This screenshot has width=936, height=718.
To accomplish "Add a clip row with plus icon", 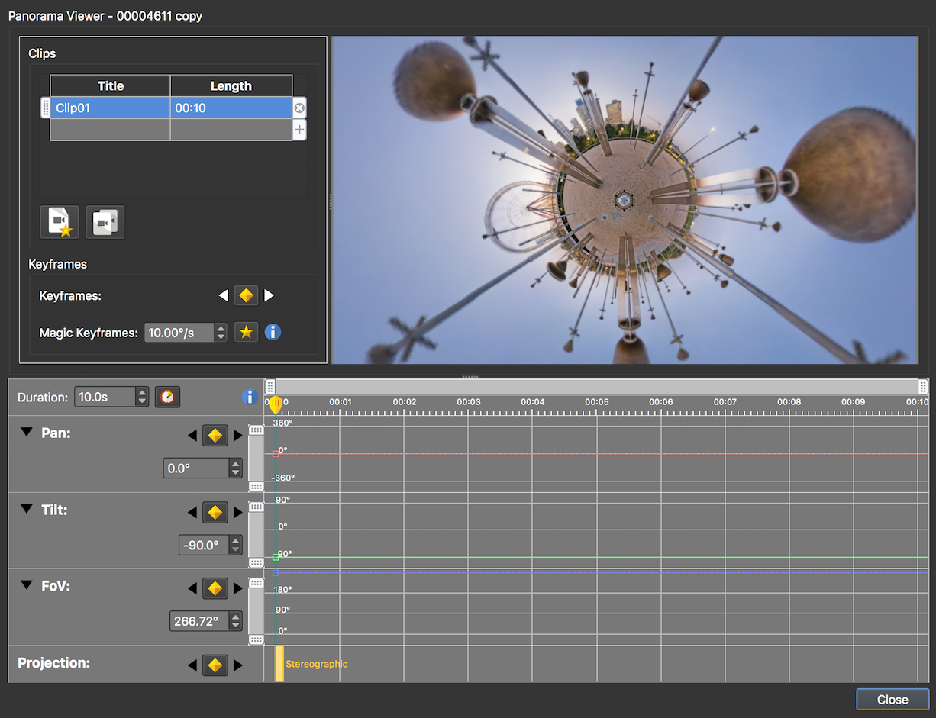I will click(x=299, y=130).
